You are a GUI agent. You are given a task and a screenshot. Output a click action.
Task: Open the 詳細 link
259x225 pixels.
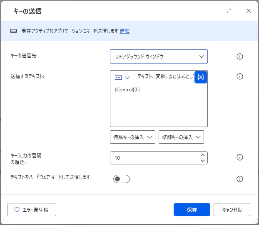pyautogui.click(x=125, y=31)
